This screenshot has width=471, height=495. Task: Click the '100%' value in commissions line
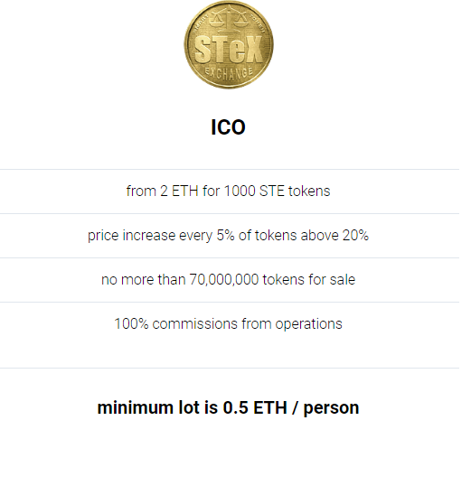(131, 324)
